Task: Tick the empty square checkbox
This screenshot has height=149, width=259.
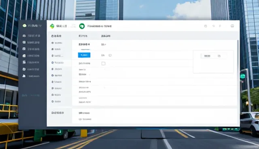Action: point(104,64)
